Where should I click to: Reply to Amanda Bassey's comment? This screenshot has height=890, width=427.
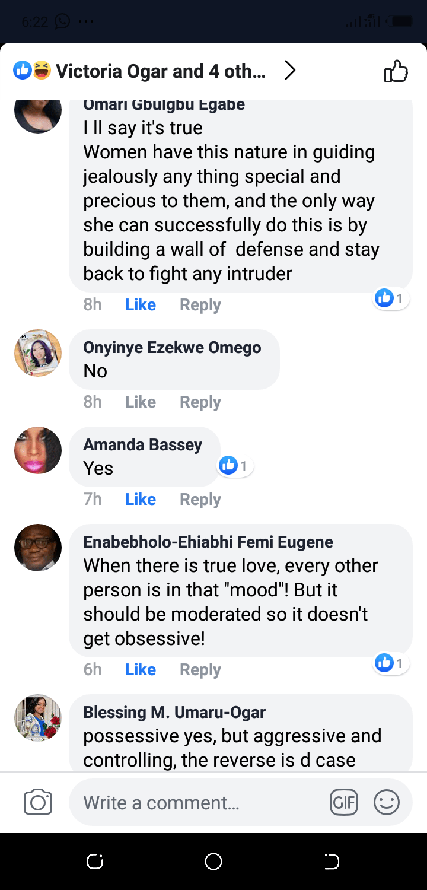pos(200,499)
